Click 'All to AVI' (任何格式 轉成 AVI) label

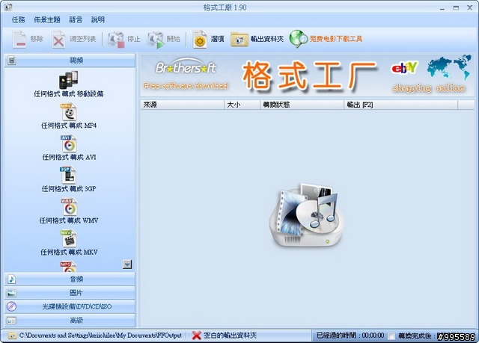click(69, 157)
